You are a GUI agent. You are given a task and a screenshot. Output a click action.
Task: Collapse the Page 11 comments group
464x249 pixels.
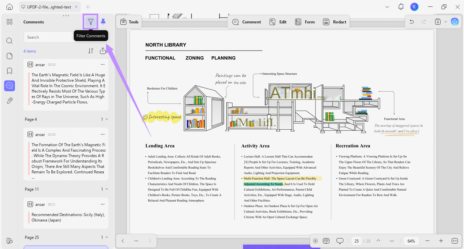point(107,189)
